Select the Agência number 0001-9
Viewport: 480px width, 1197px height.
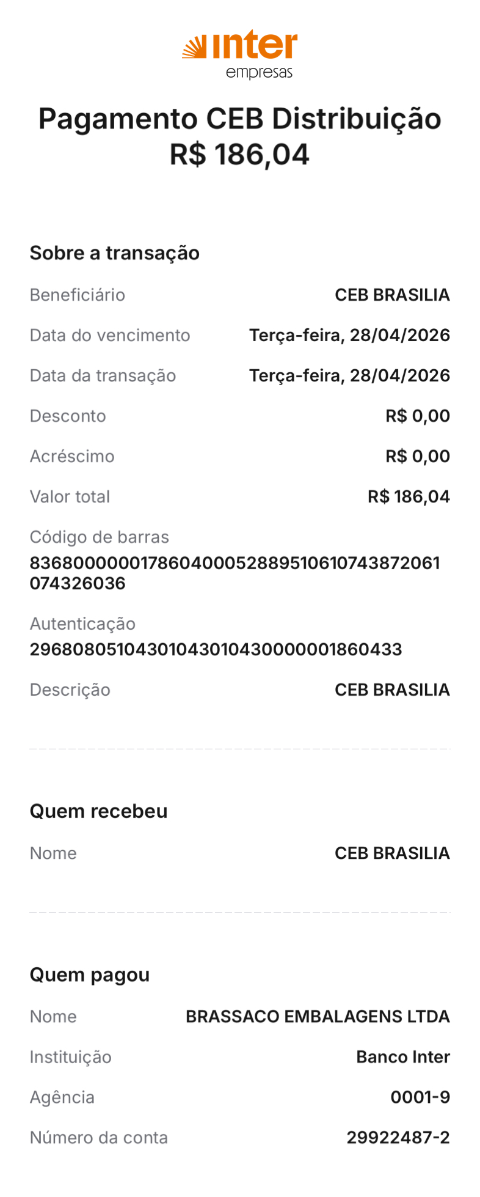(x=420, y=1097)
